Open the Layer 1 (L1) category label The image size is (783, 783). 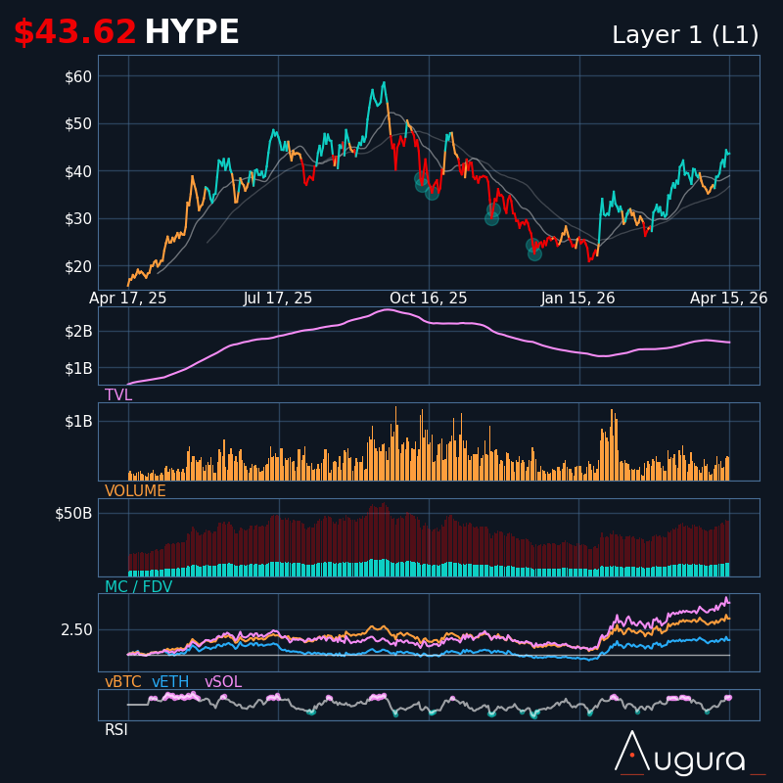coord(685,35)
